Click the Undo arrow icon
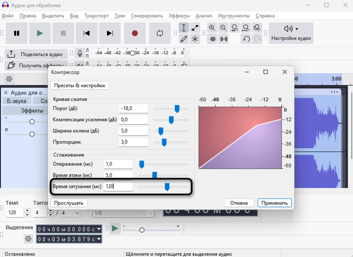Screen dimensions: 353x257 pyautogui.click(x=246, y=39)
